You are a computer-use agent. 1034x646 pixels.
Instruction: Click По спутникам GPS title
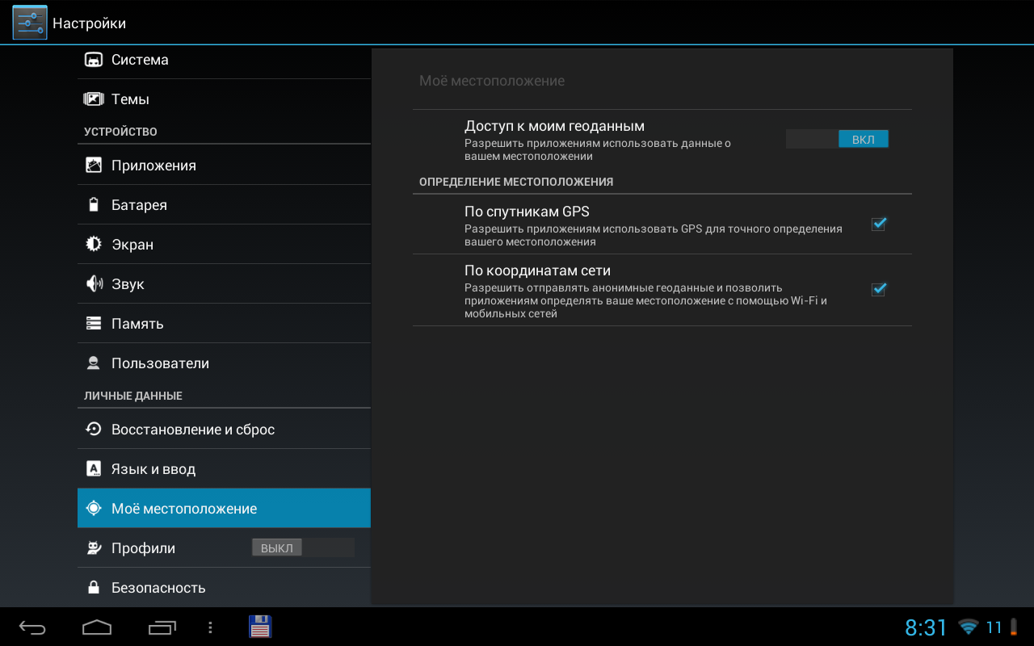pos(527,212)
